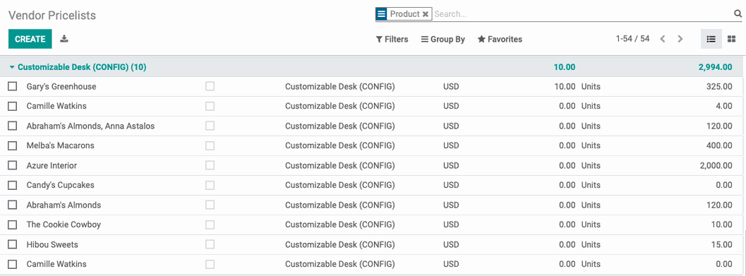This screenshot has height=276, width=746.
Task: Click the group total 2,994.00
Action: pyautogui.click(x=716, y=67)
